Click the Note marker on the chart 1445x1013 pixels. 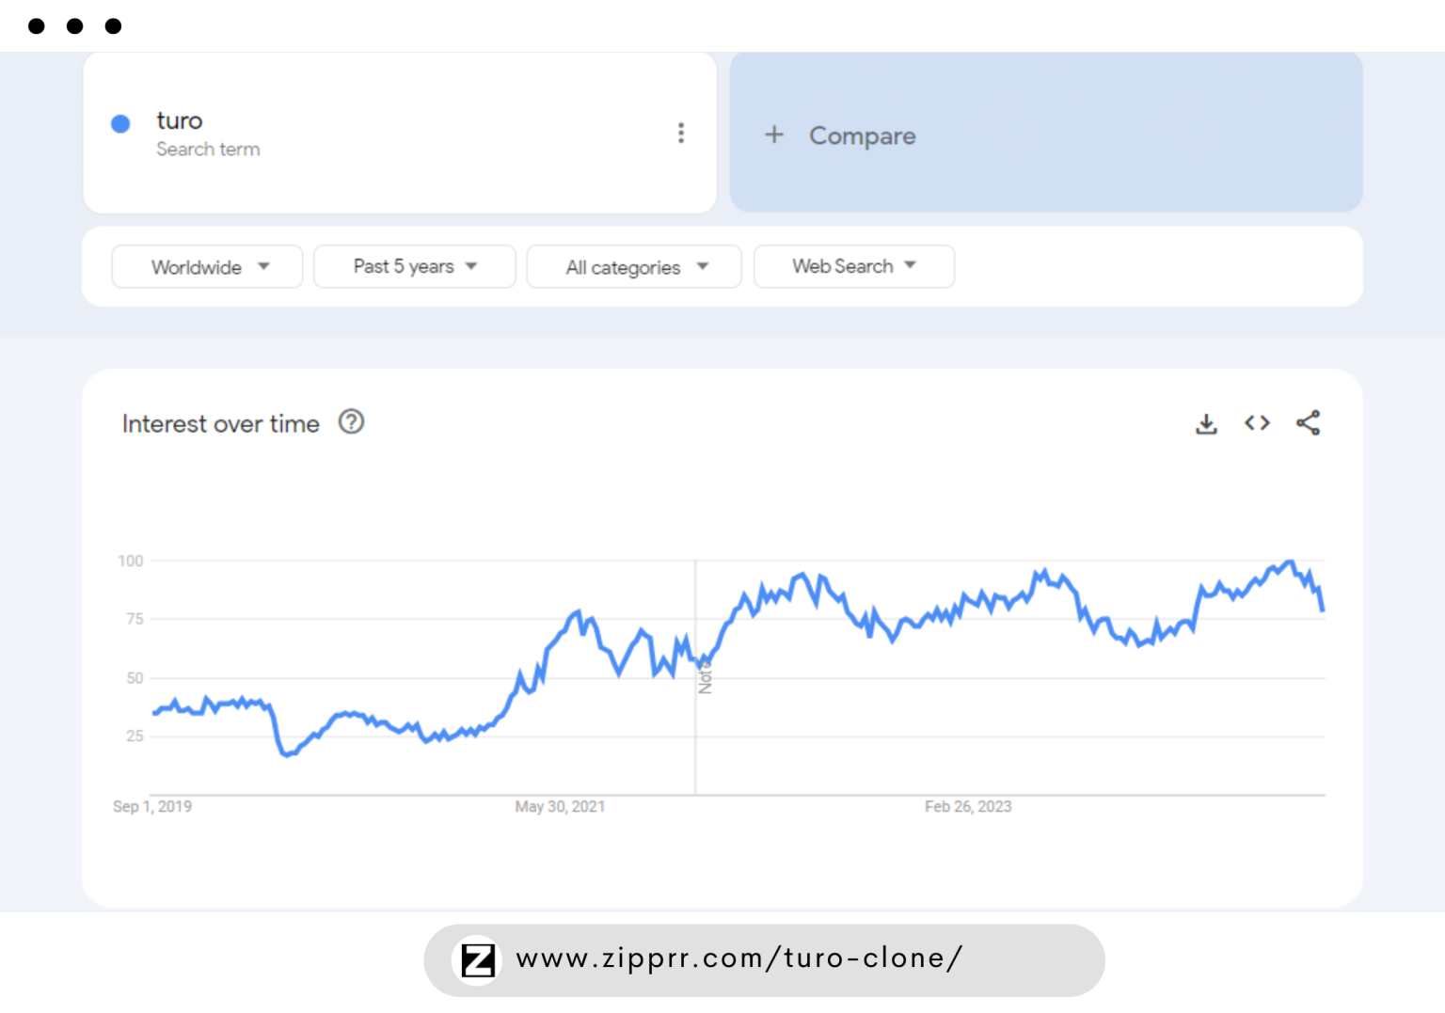pyautogui.click(x=705, y=677)
